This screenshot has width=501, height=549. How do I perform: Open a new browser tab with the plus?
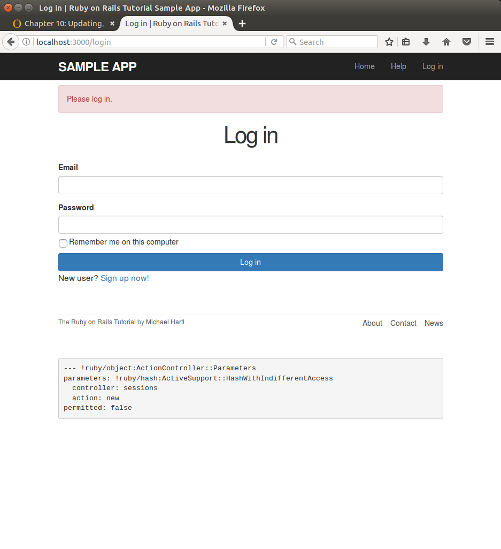(242, 23)
